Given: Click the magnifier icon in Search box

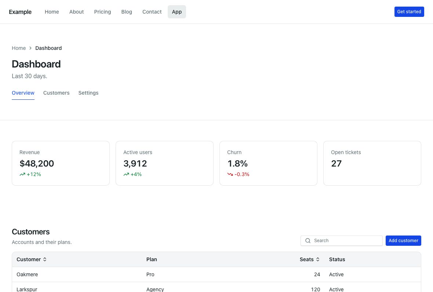Looking at the screenshot, I should coord(308,241).
